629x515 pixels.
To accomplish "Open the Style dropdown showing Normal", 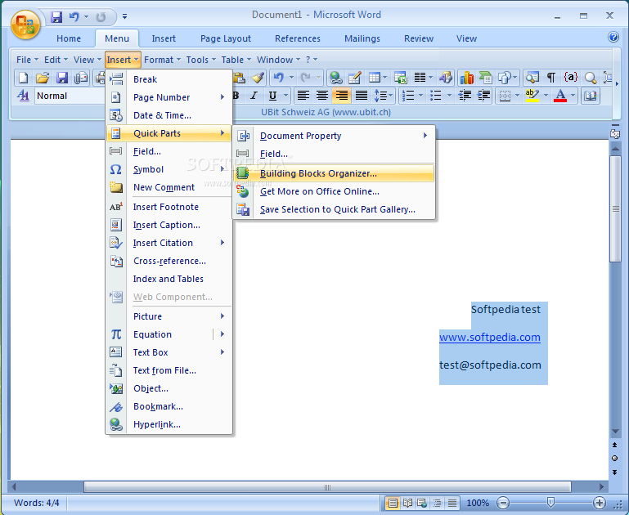I will (x=69, y=96).
